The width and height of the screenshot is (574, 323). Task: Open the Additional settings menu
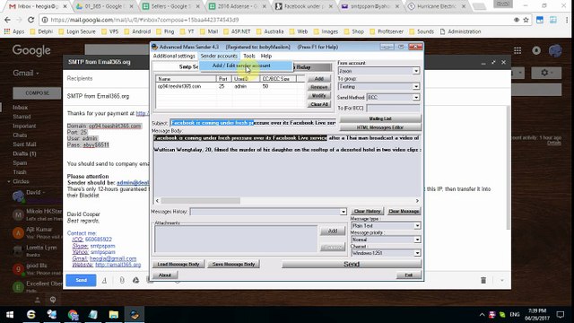174,56
